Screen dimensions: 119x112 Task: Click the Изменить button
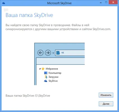tap(106, 95)
